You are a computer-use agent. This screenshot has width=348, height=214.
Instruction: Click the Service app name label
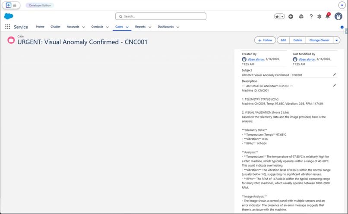21,27
